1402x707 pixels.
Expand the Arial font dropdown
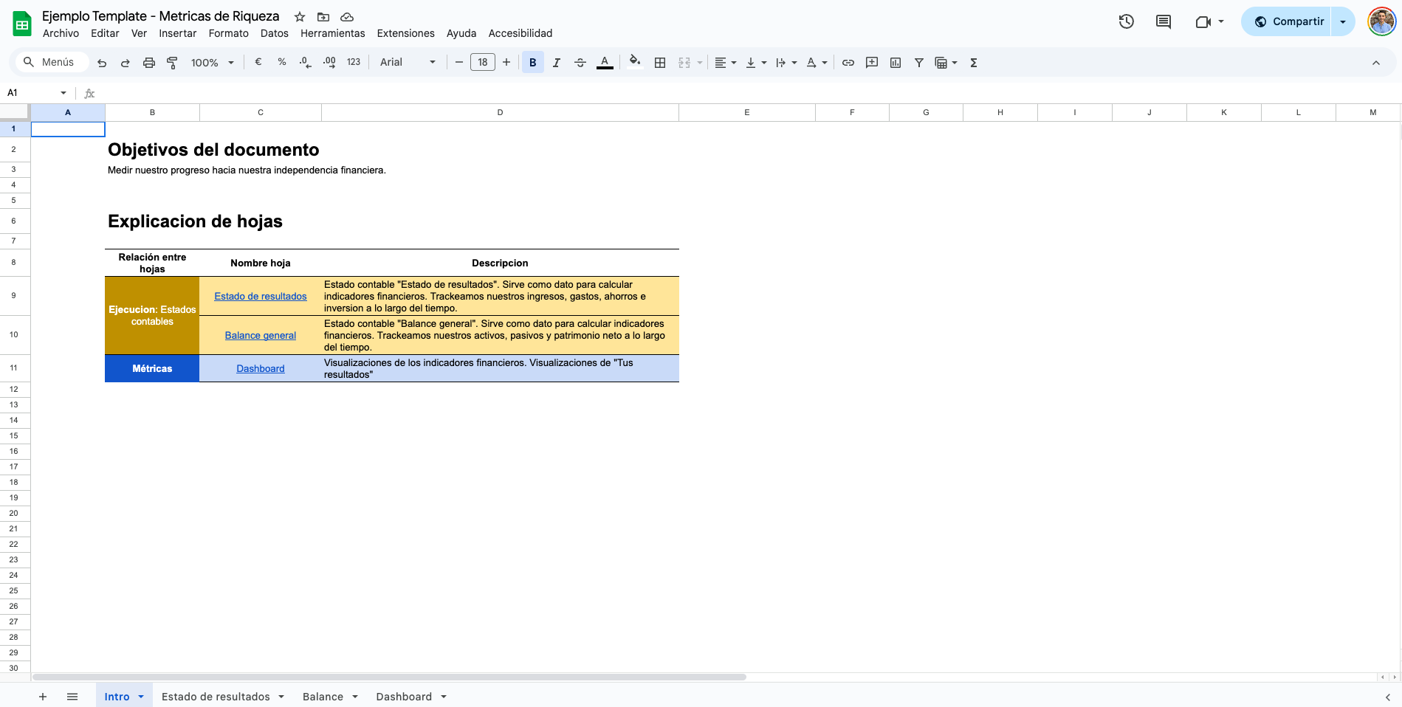coord(408,63)
